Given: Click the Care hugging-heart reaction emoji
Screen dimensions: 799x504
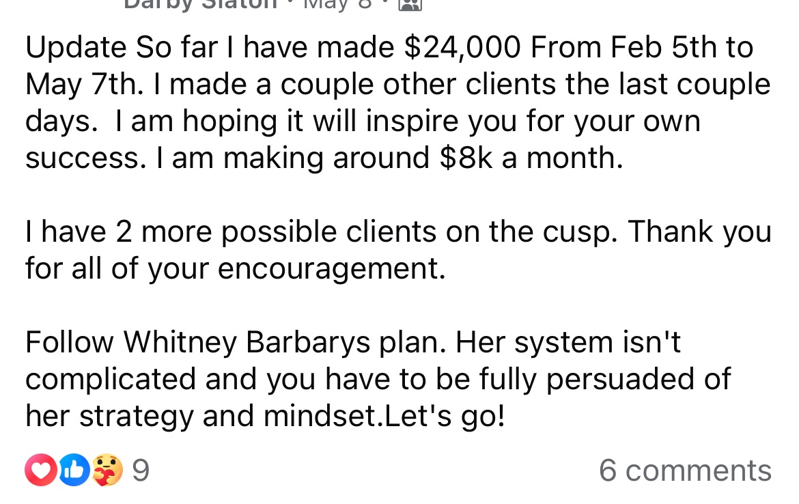Looking at the screenshot, I should click(107, 470).
